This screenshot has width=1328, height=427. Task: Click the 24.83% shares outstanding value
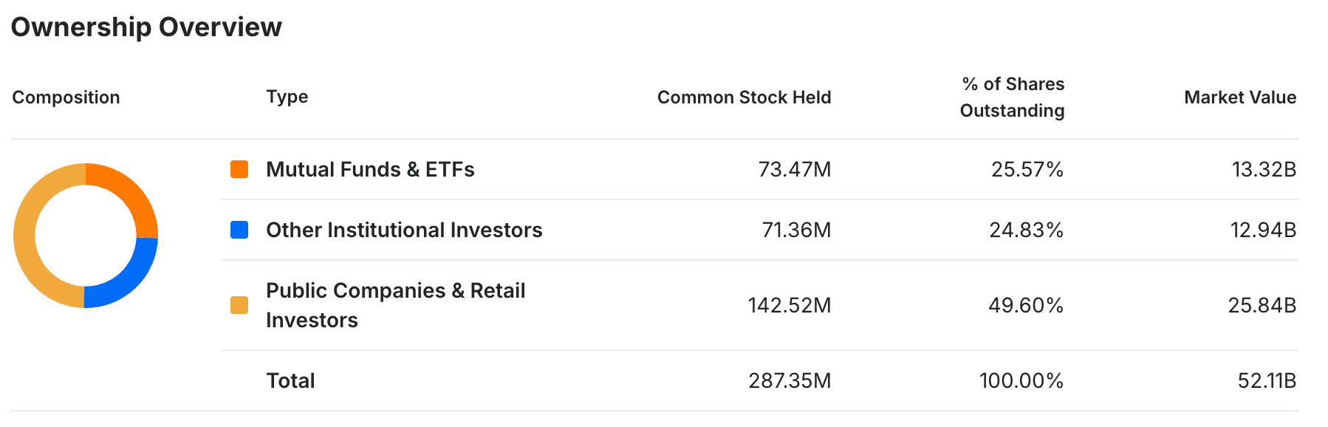pos(1026,230)
